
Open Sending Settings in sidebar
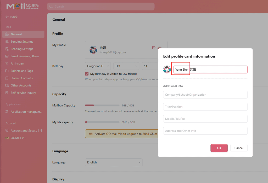click(x=22, y=42)
